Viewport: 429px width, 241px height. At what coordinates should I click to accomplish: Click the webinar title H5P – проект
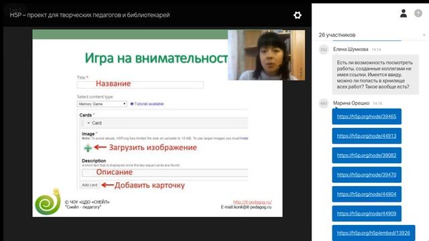(x=90, y=15)
